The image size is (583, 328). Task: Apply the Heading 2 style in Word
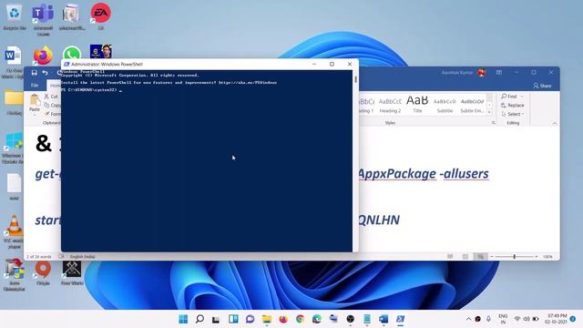click(390, 105)
